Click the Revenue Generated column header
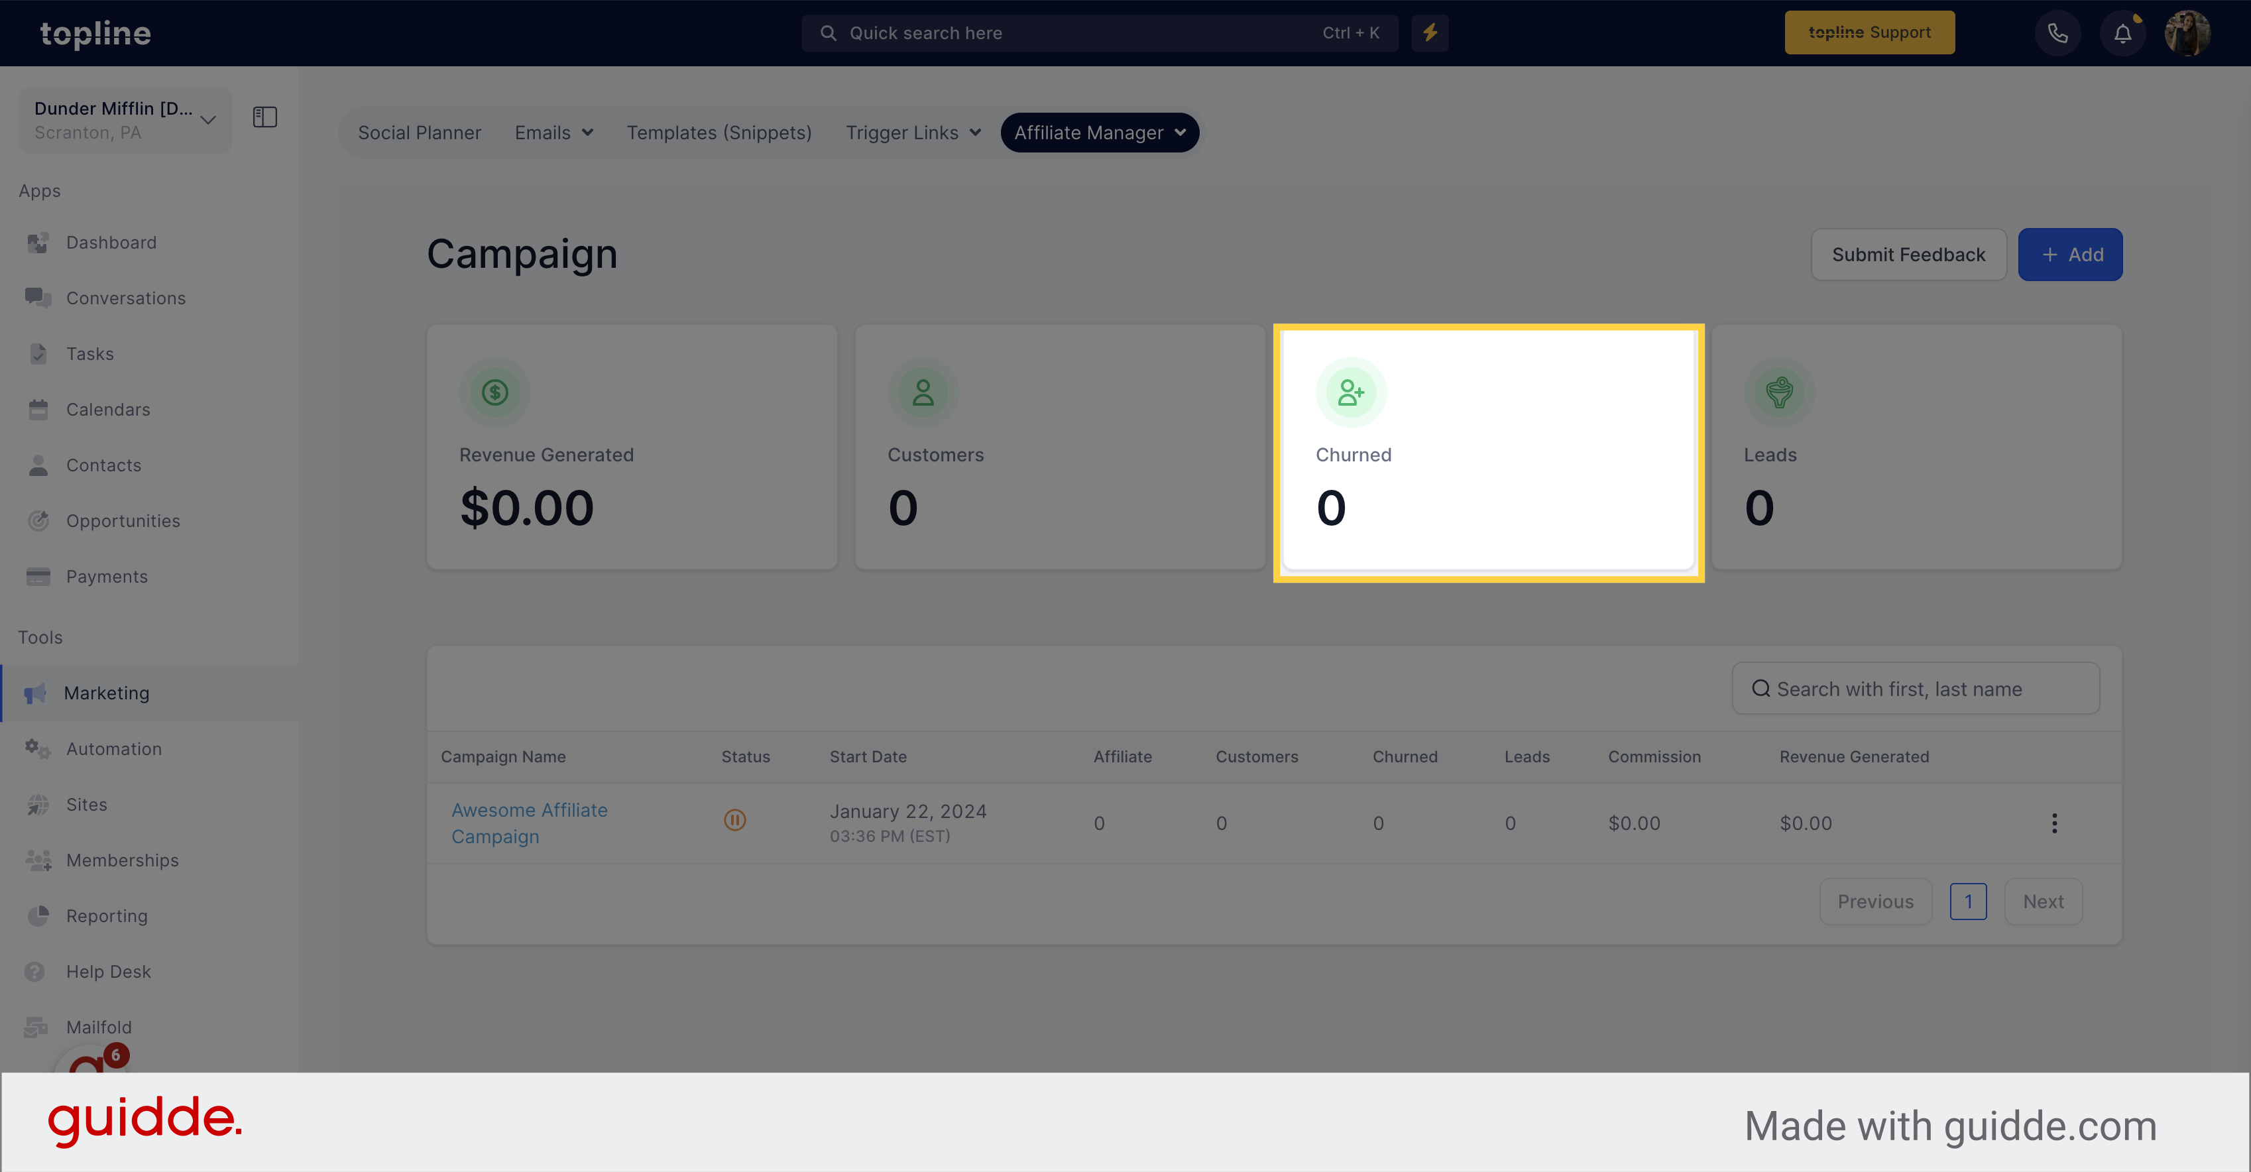This screenshot has height=1172, width=2251. click(x=1854, y=757)
